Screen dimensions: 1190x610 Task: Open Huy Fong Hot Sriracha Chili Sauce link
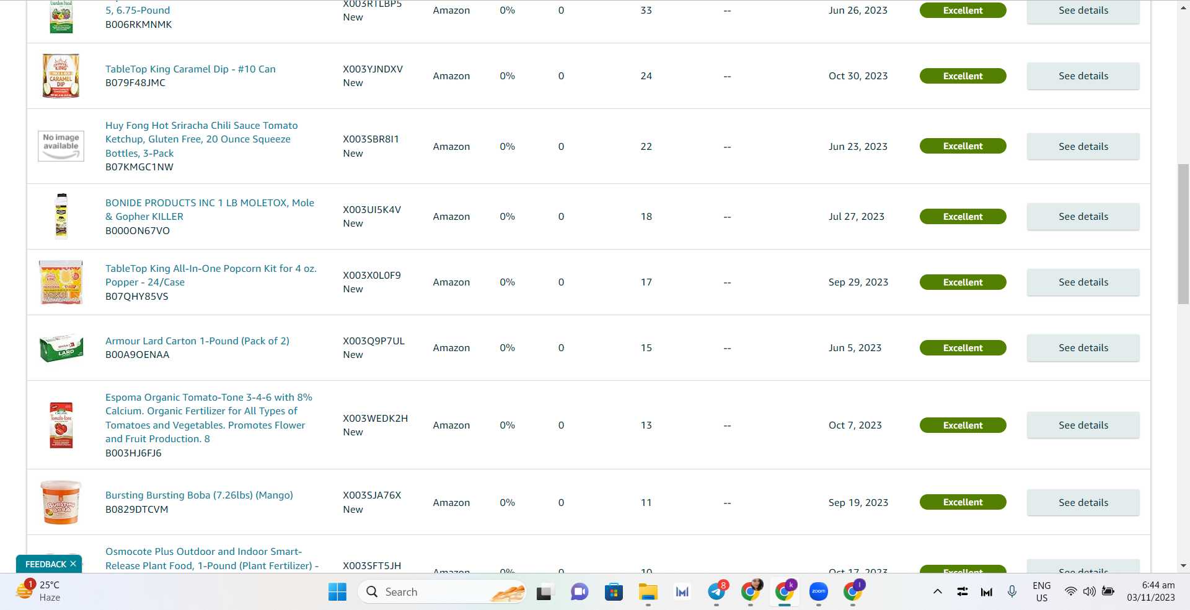201,139
